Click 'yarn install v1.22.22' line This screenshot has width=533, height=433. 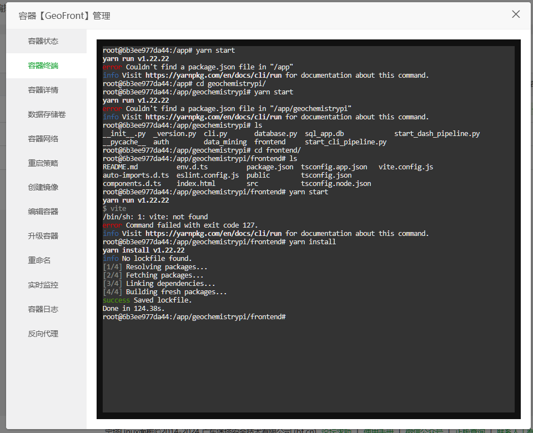(x=143, y=250)
